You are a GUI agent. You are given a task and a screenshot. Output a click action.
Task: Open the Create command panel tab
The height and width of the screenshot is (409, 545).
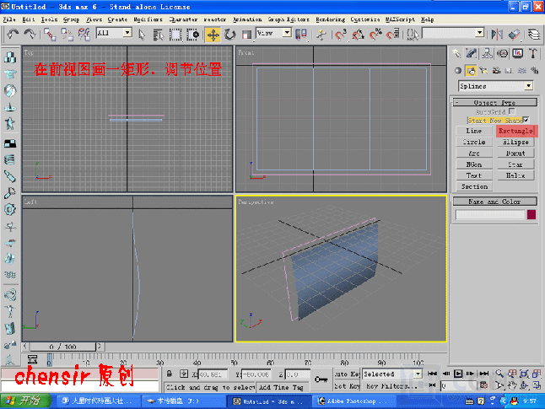(x=456, y=53)
